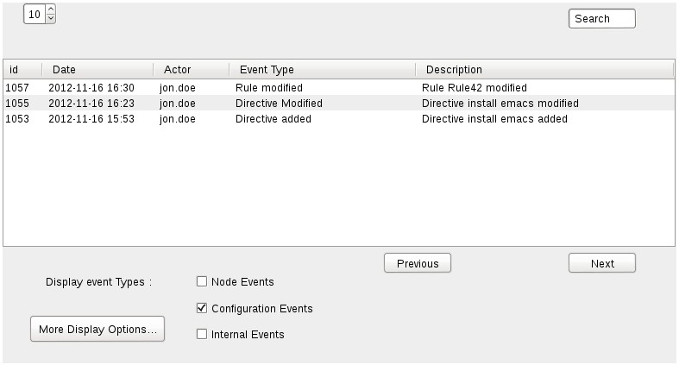Click jon.doe actor in row 1055

(x=178, y=104)
